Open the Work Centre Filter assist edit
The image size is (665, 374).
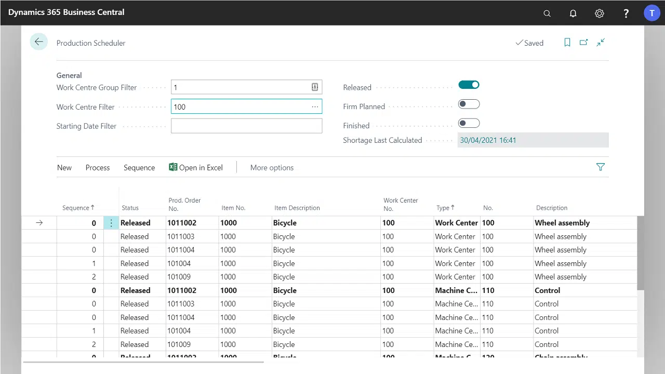pos(314,106)
